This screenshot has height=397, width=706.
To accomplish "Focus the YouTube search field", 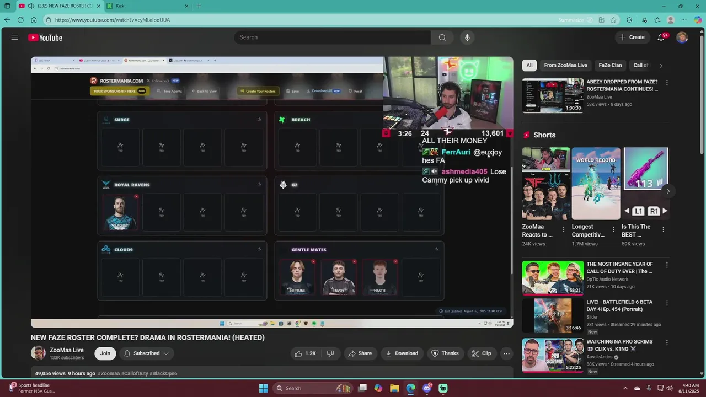I will pyautogui.click(x=332, y=37).
